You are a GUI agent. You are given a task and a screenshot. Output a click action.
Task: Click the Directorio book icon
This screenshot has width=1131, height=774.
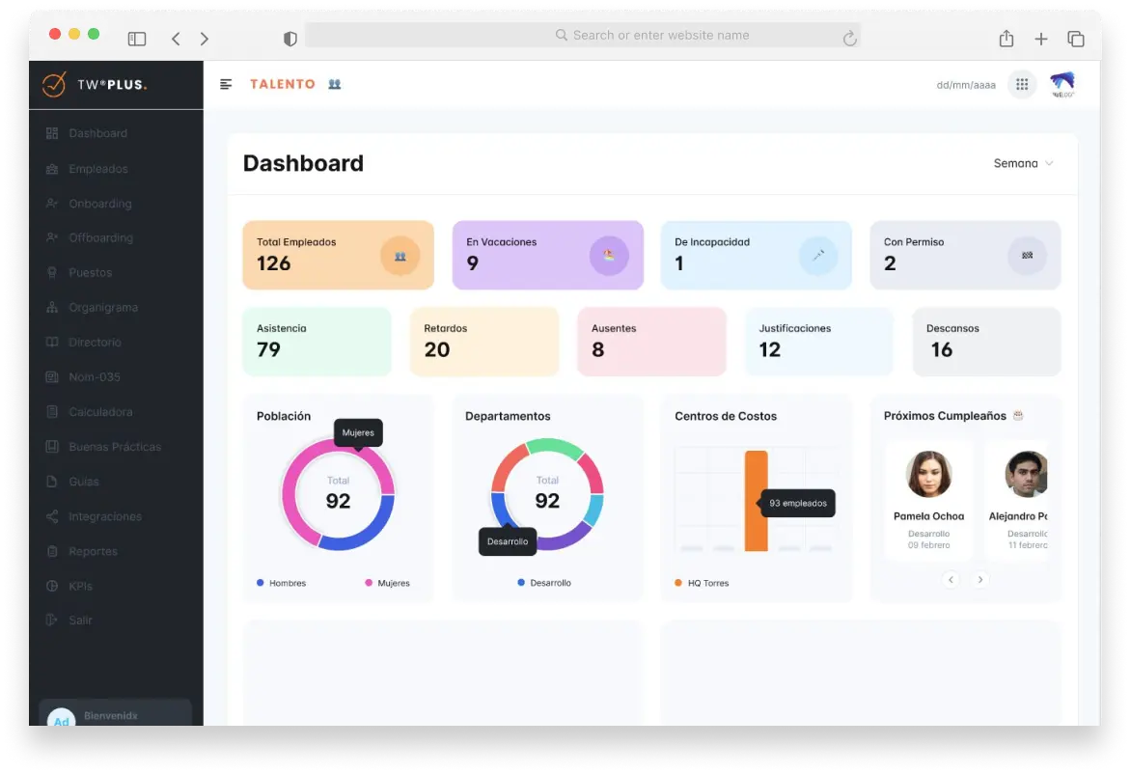coord(51,342)
